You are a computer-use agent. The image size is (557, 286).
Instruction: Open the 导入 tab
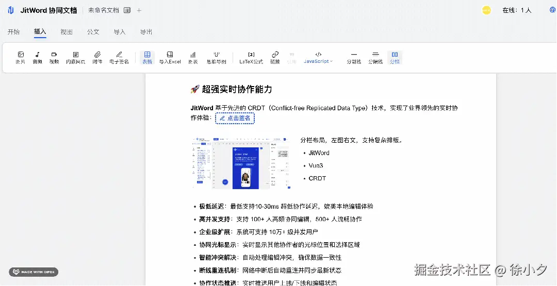[119, 32]
